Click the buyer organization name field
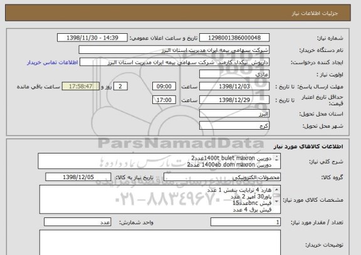The image size is (361, 255). 174,49
